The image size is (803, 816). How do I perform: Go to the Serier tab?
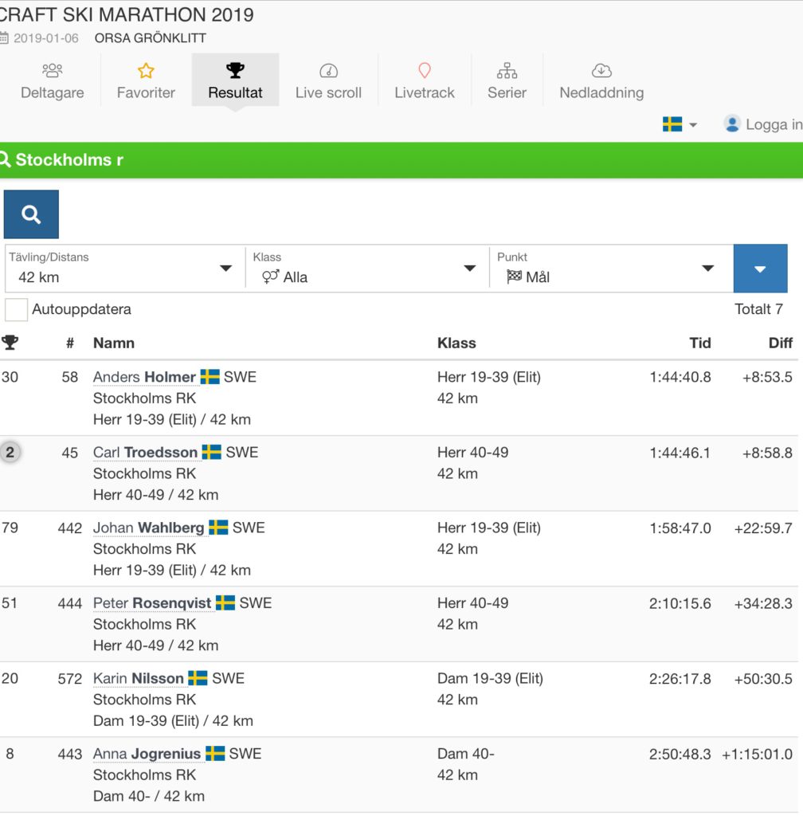[x=507, y=80]
